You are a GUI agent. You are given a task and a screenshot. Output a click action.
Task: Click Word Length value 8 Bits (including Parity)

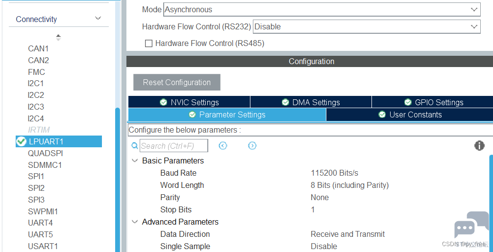(349, 185)
